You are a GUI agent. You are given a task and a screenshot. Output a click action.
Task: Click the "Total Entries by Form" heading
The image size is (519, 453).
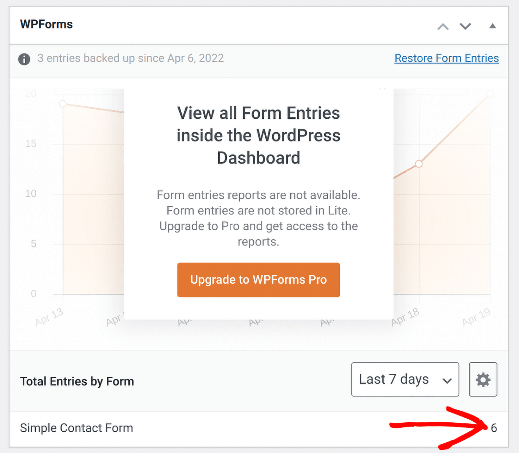point(77,381)
